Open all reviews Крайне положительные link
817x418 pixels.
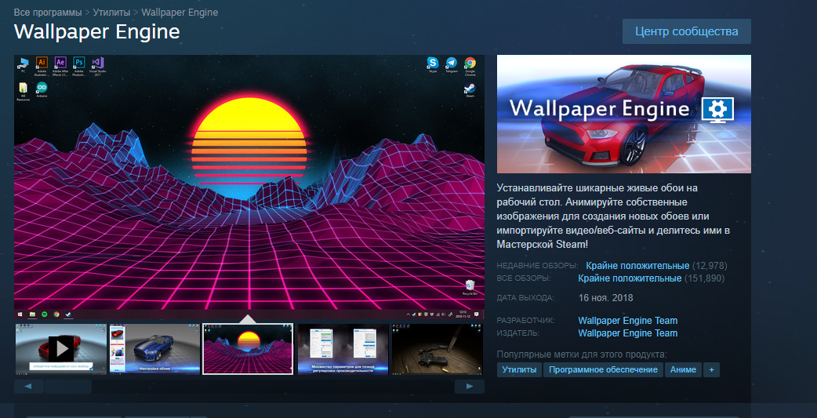tap(630, 278)
